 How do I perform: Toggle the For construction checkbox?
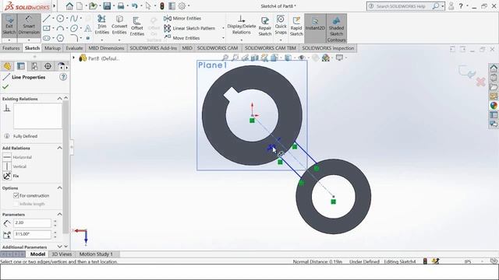click(16, 195)
